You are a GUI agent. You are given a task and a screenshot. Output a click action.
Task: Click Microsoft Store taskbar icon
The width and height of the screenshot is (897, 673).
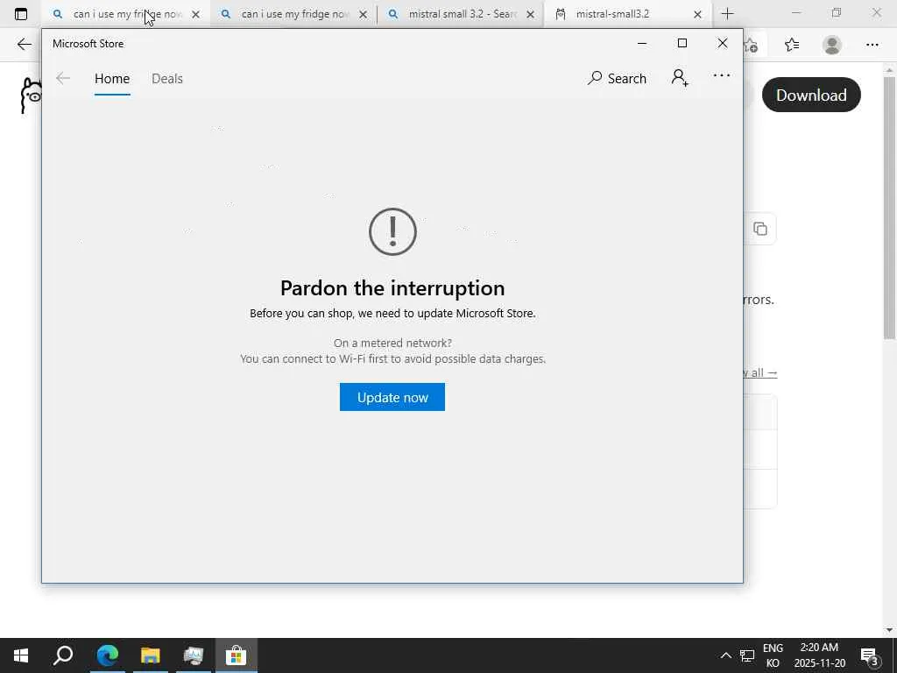237,655
